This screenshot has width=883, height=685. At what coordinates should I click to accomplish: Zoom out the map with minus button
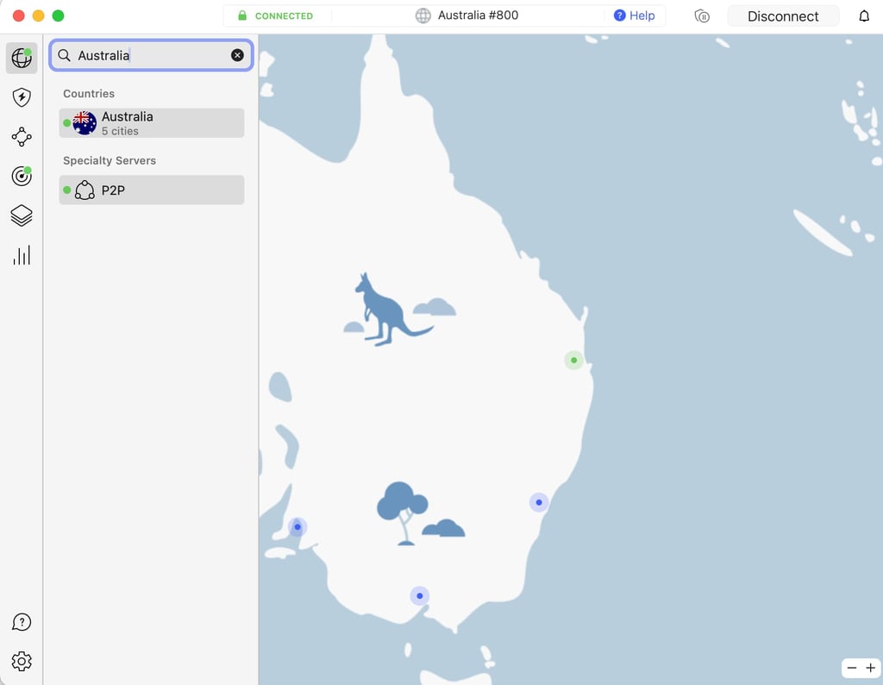tap(851, 668)
